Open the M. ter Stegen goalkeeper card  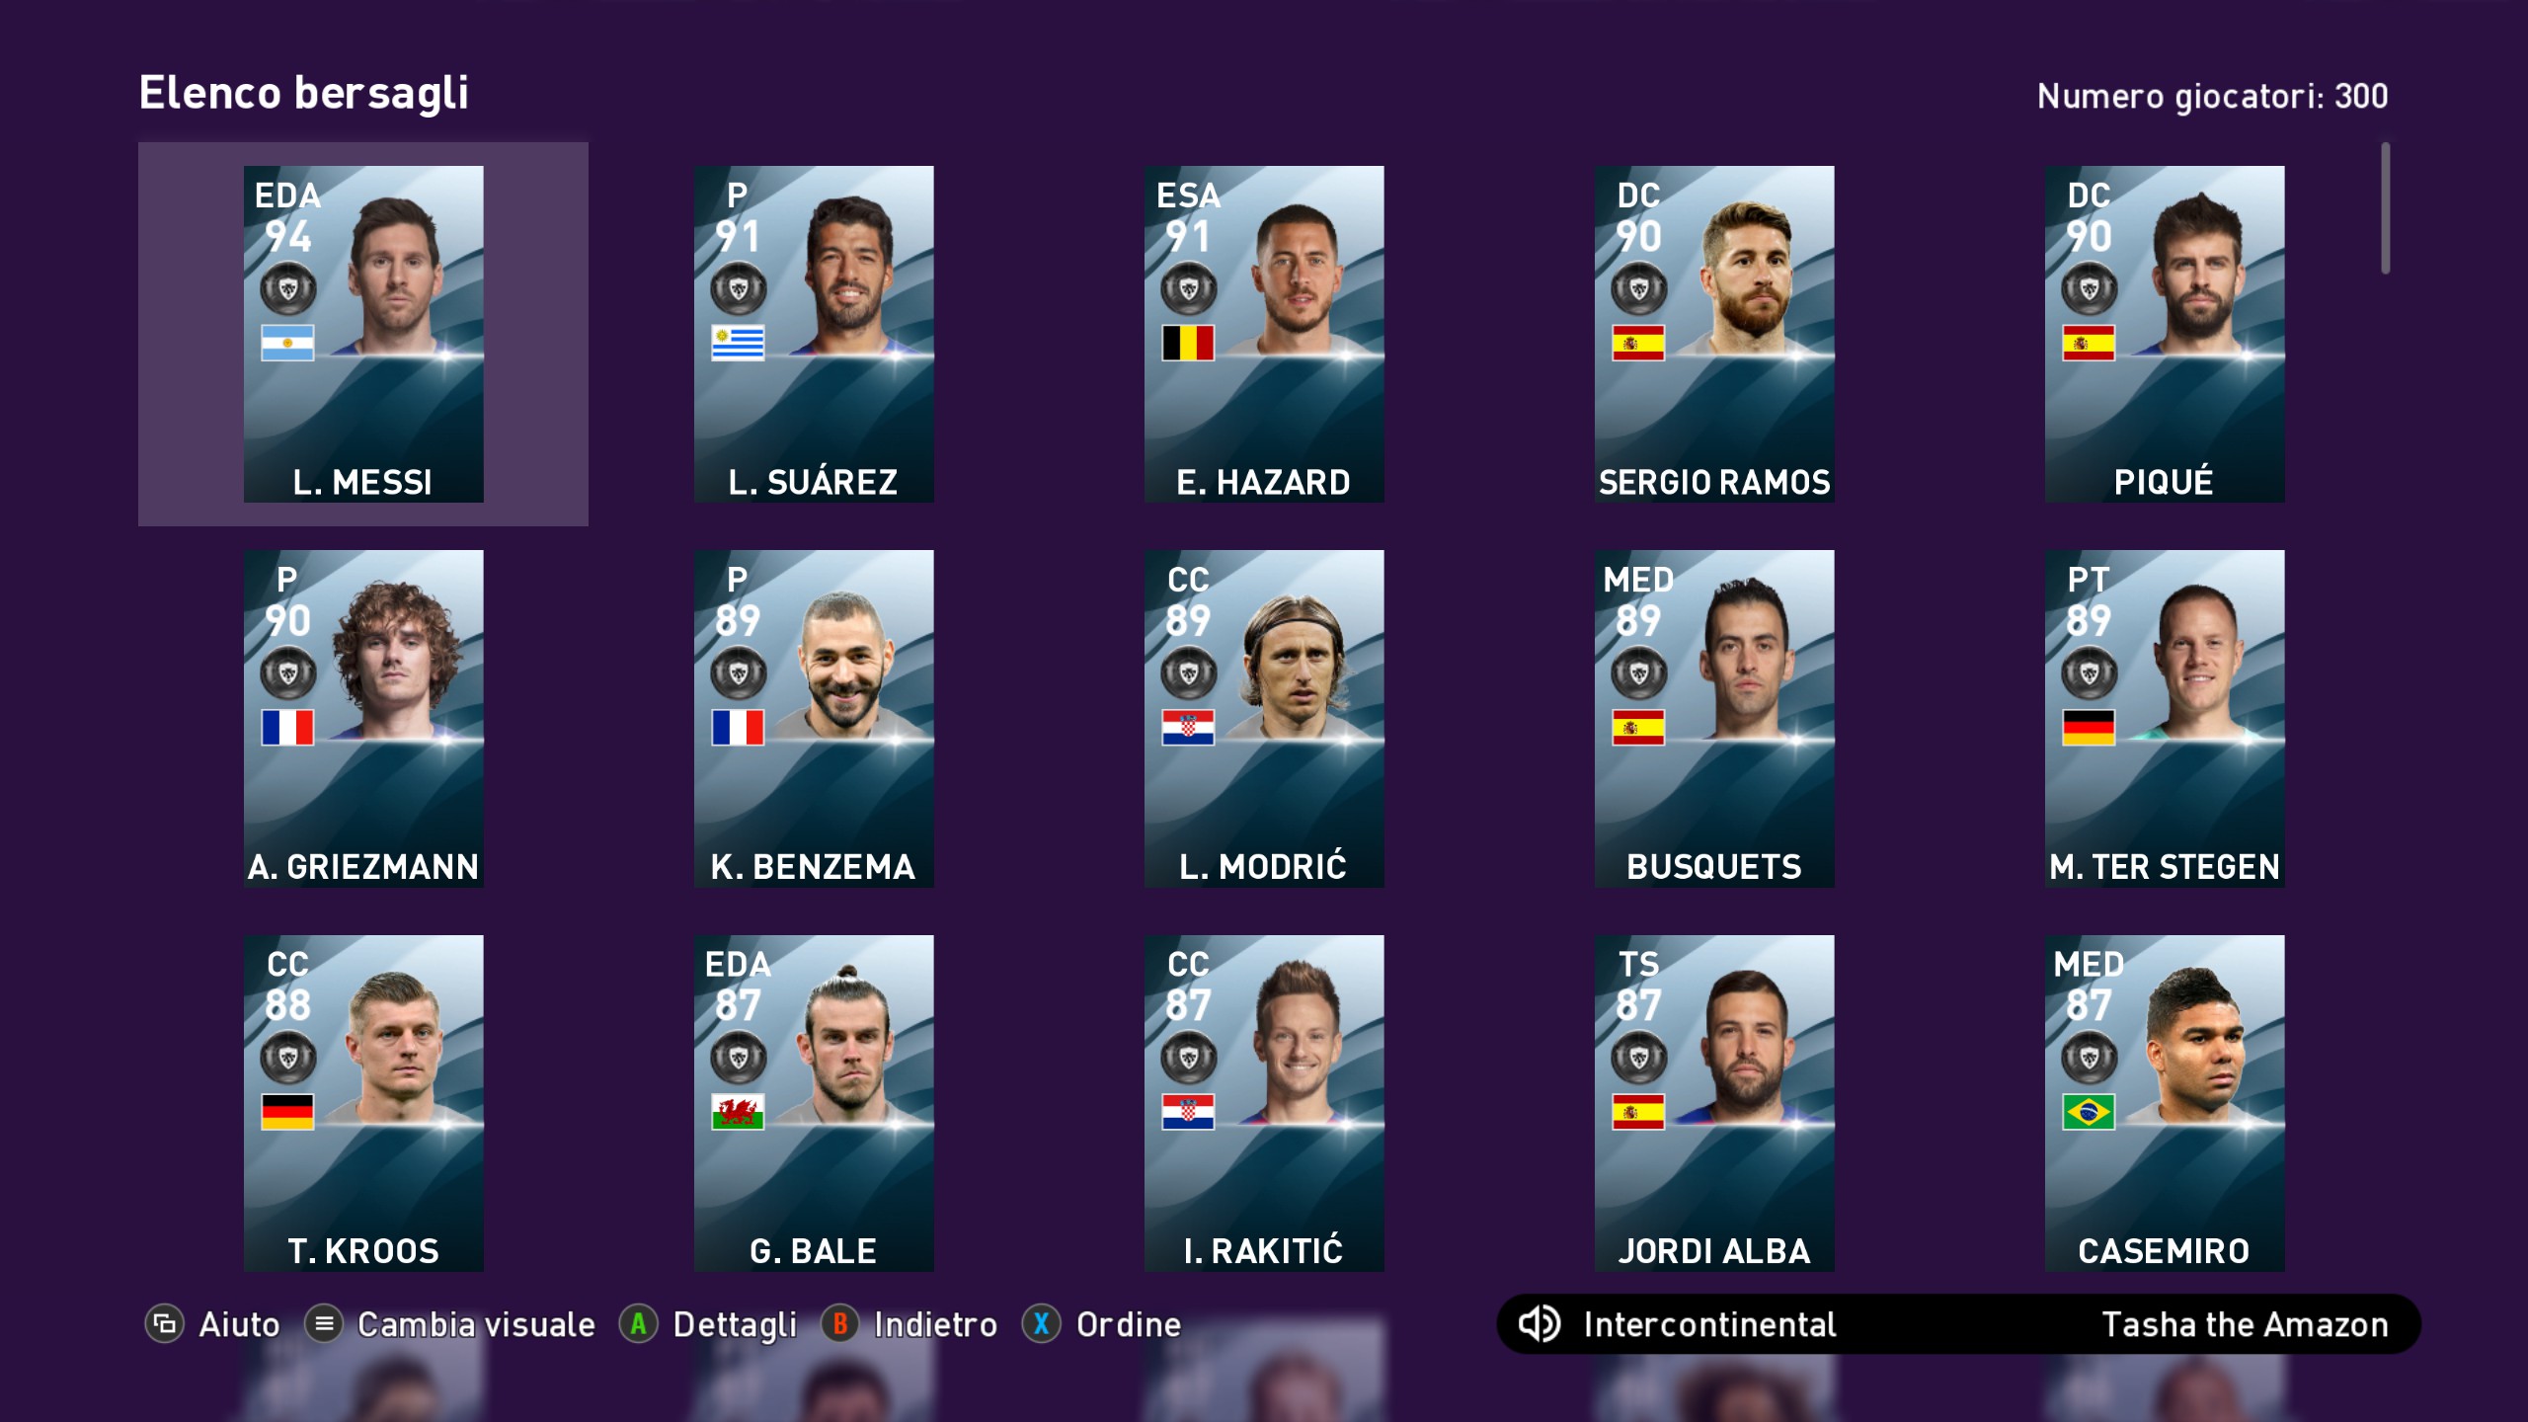pyautogui.click(x=2165, y=718)
